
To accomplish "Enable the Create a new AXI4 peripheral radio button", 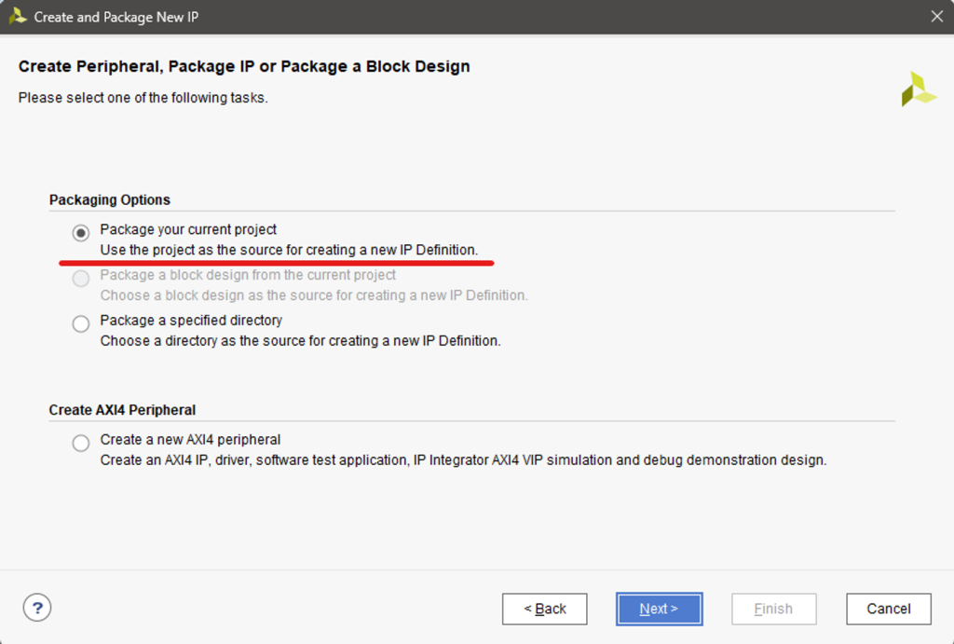I will pyautogui.click(x=81, y=444).
